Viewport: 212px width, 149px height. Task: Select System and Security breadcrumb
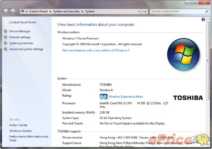[x=66, y=12]
